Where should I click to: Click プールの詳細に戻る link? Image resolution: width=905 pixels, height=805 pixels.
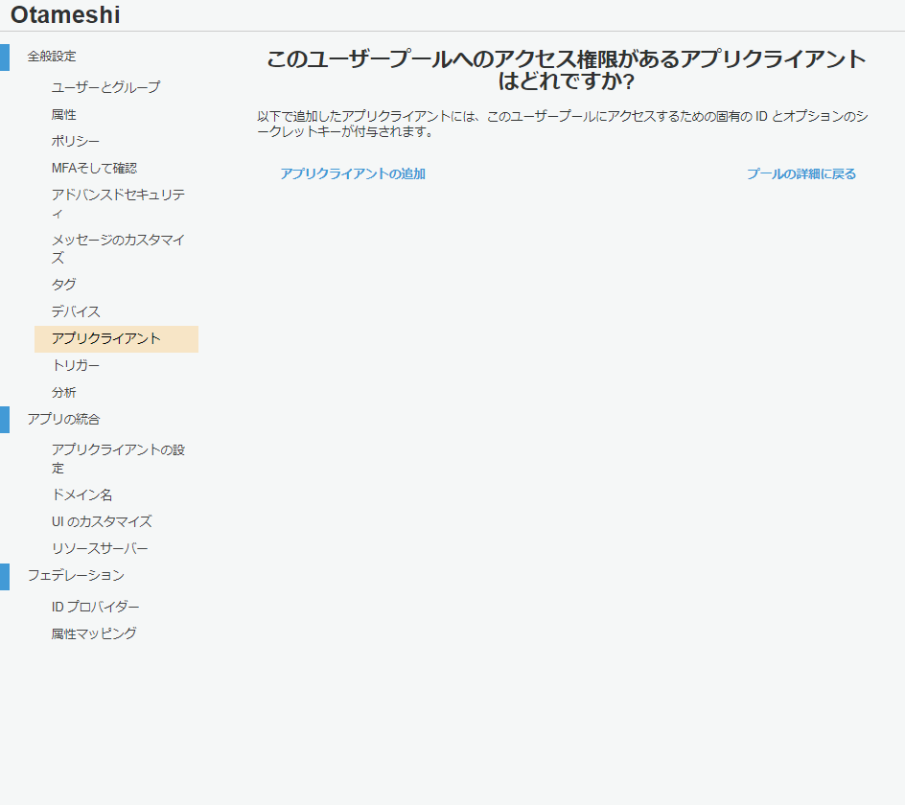click(801, 173)
